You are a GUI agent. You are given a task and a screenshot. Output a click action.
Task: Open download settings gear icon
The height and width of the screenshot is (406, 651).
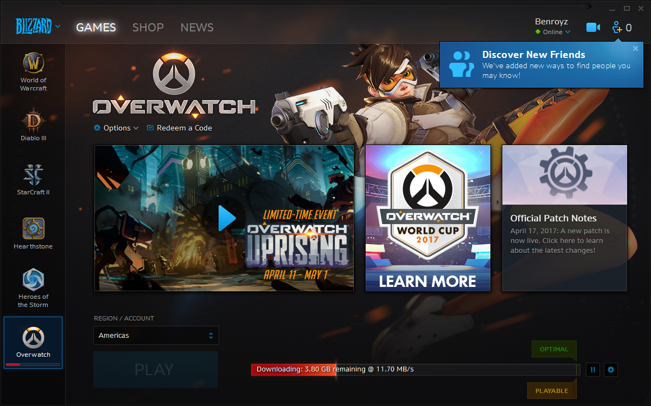(611, 370)
